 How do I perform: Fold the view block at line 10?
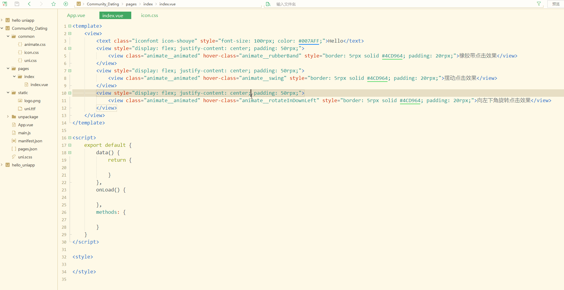tap(70, 93)
